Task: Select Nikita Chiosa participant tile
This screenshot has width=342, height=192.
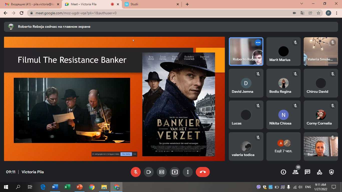Action: click(283, 115)
